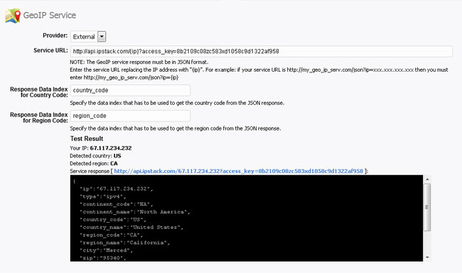This screenshot has height=273, width=462.
Task: Click the "country_code":"US" JSON line
Action: tap(113, 220)
